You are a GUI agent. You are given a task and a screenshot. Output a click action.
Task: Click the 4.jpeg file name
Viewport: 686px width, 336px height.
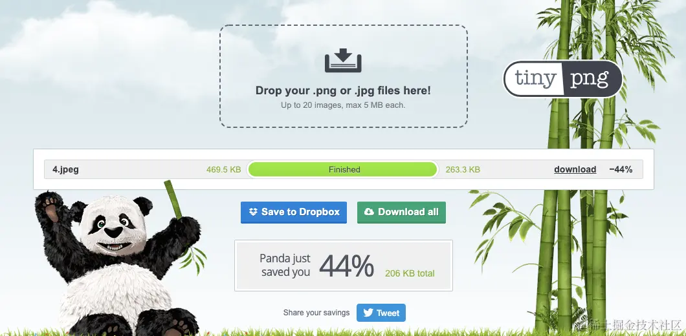(65, 169)
